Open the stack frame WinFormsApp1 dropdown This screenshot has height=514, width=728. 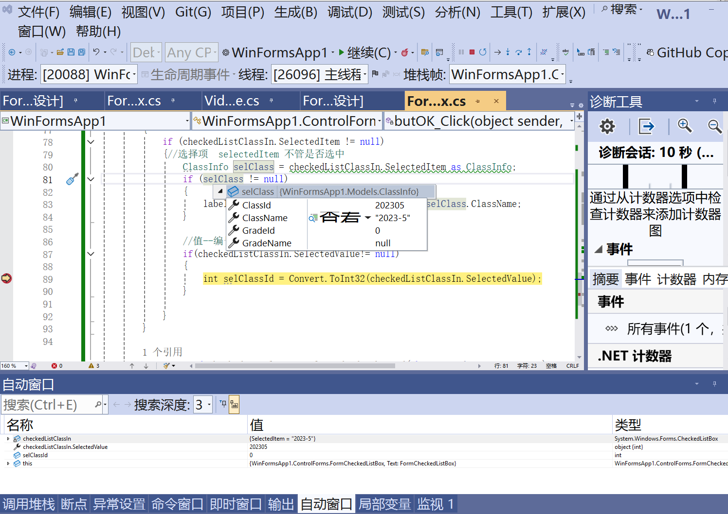coord(508,74)
